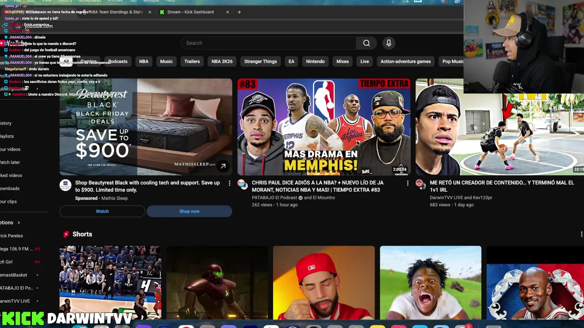Click the red Shorts logo icon
The width and height of the screenshot is (584, 328).
coord(66,234)
